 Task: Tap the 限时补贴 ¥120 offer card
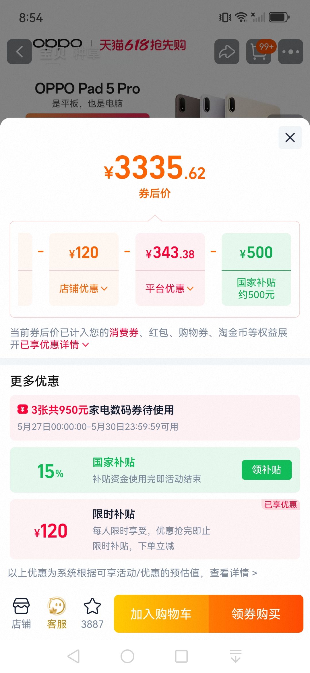click(155, 529)
